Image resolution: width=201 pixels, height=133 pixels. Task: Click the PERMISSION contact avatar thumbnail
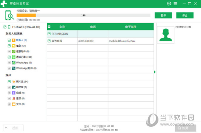pos(165,35)
